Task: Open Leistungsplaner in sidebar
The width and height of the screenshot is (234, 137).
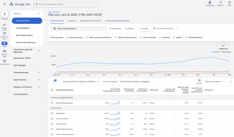Action: click(x=23, y=28)
